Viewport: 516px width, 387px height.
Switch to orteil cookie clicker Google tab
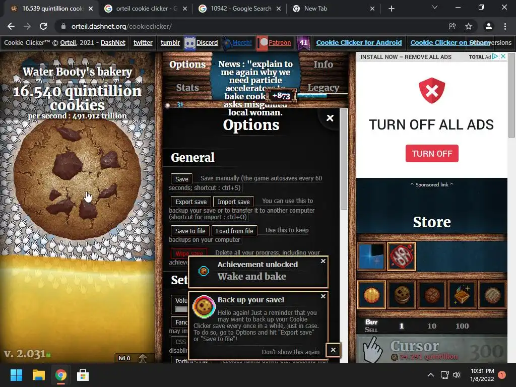coord(146,9)
